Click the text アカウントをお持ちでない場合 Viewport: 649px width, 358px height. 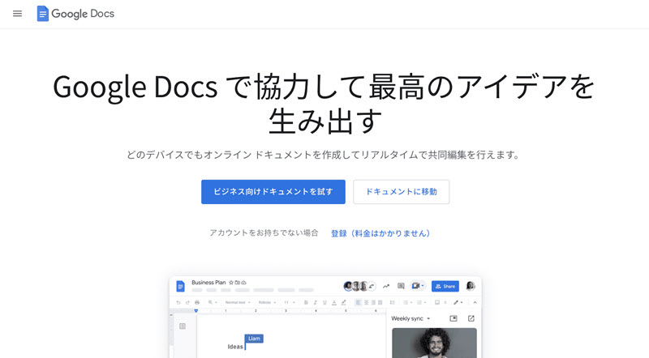coord(264,232)
